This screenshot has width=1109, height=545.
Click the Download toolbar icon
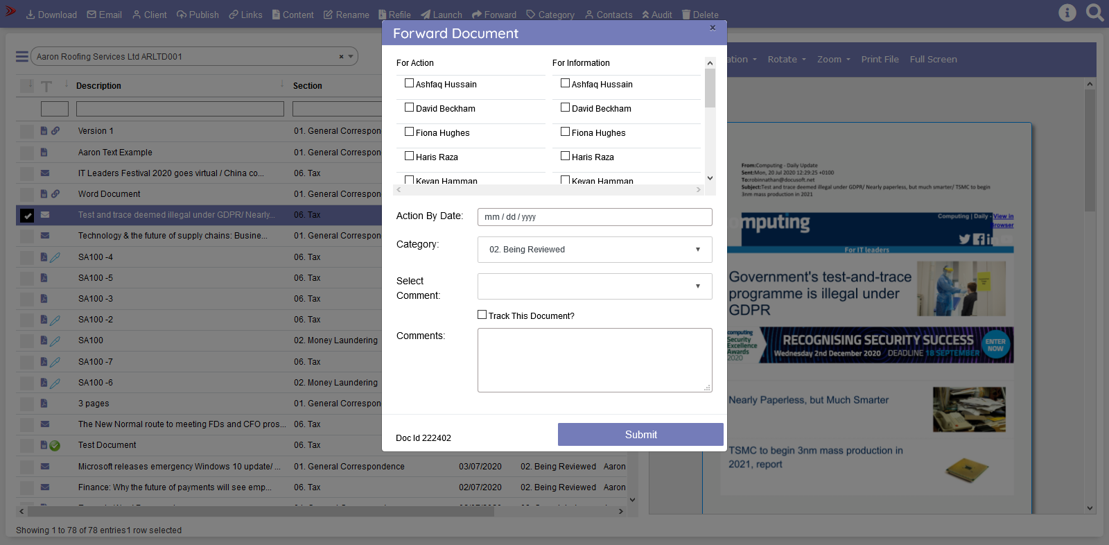click(30, 15)
